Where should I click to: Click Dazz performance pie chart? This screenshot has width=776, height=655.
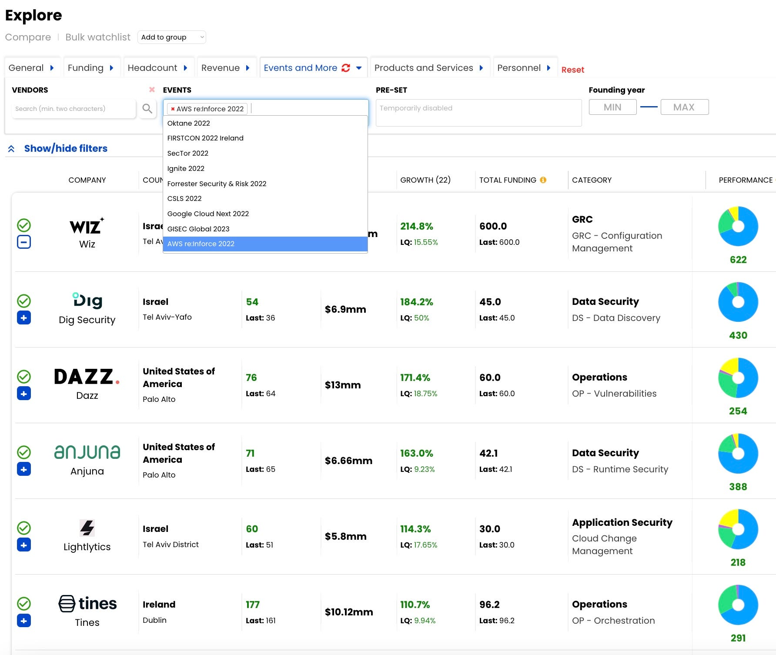[x=738, y=378]
